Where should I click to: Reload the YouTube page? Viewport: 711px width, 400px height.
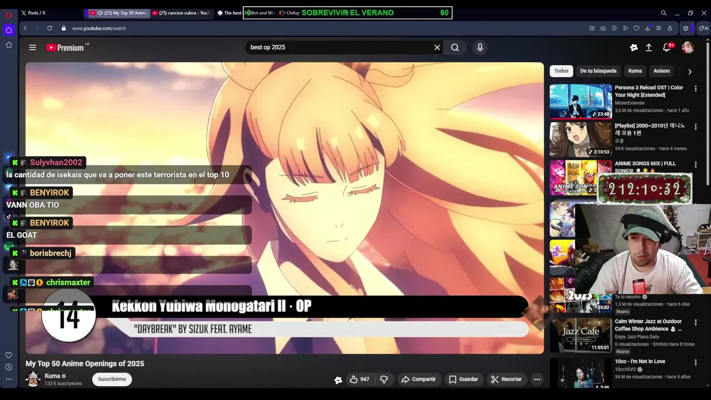click(49, 28)
